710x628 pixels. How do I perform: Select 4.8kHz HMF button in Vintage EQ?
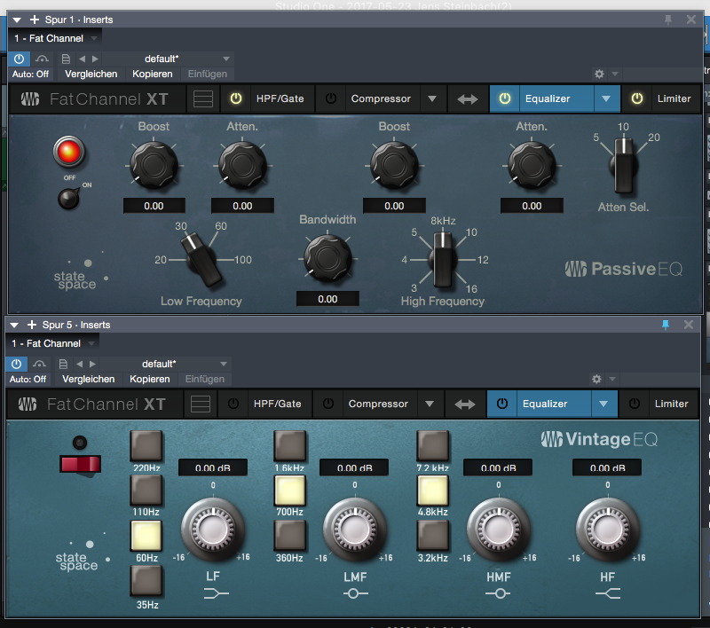[433, 490]
